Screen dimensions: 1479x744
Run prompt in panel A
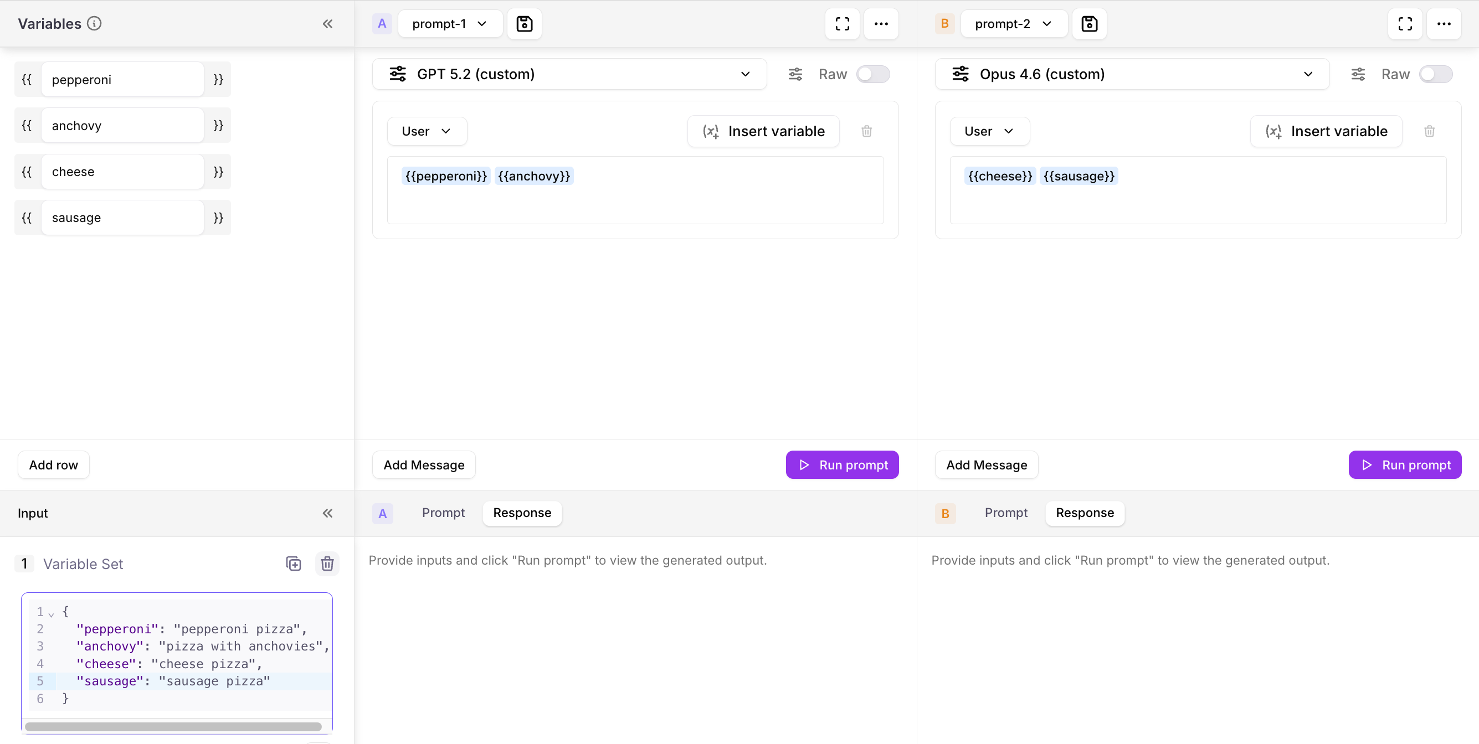[841, 464]
